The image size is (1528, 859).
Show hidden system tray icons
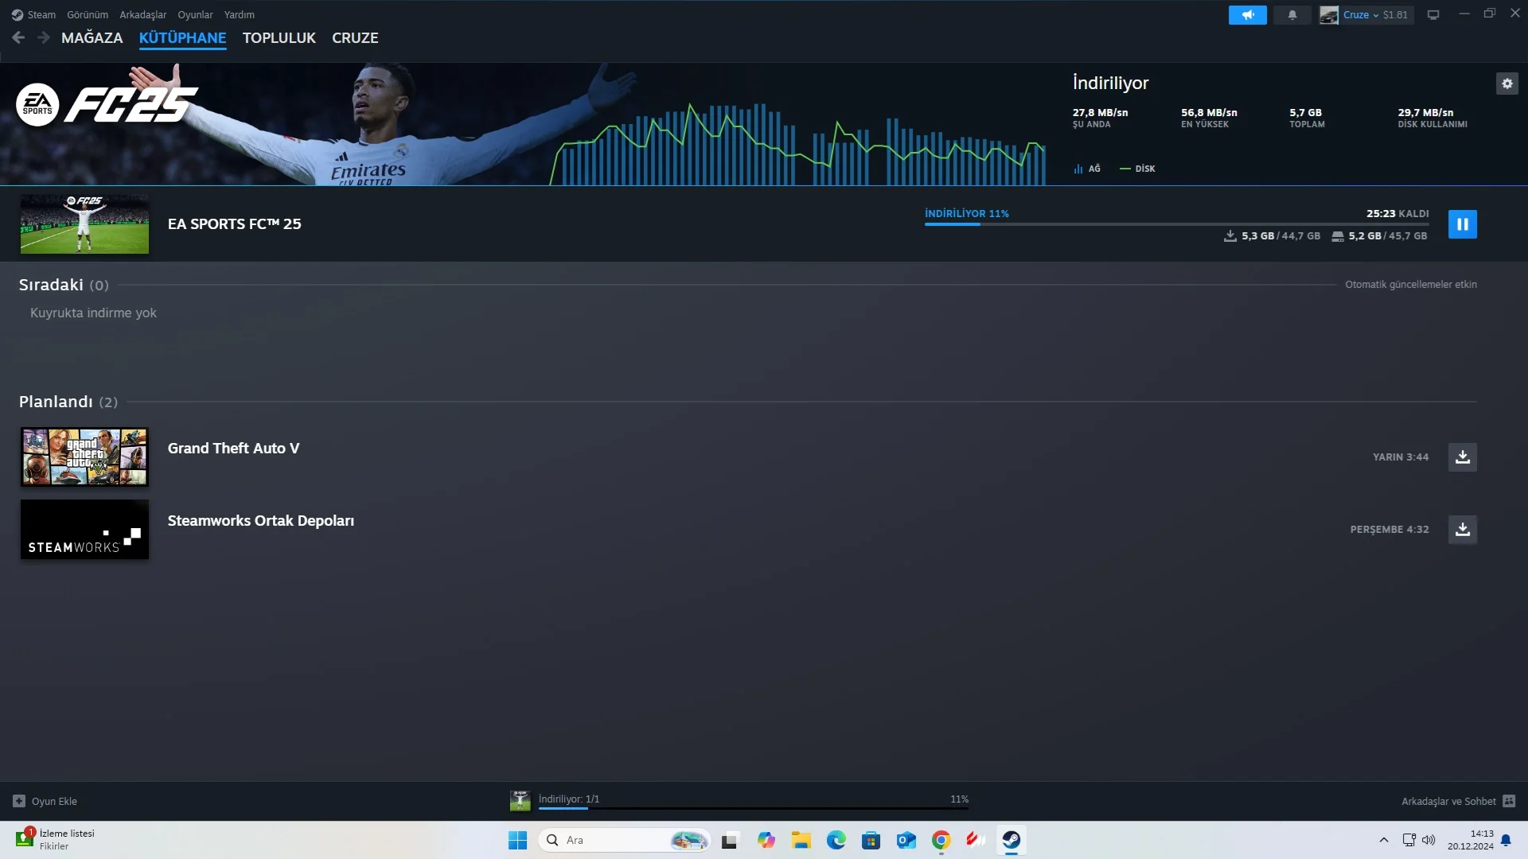1384,840
